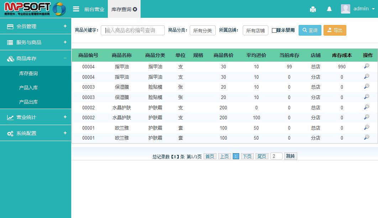Click magnifier icon in first table row

366,66
